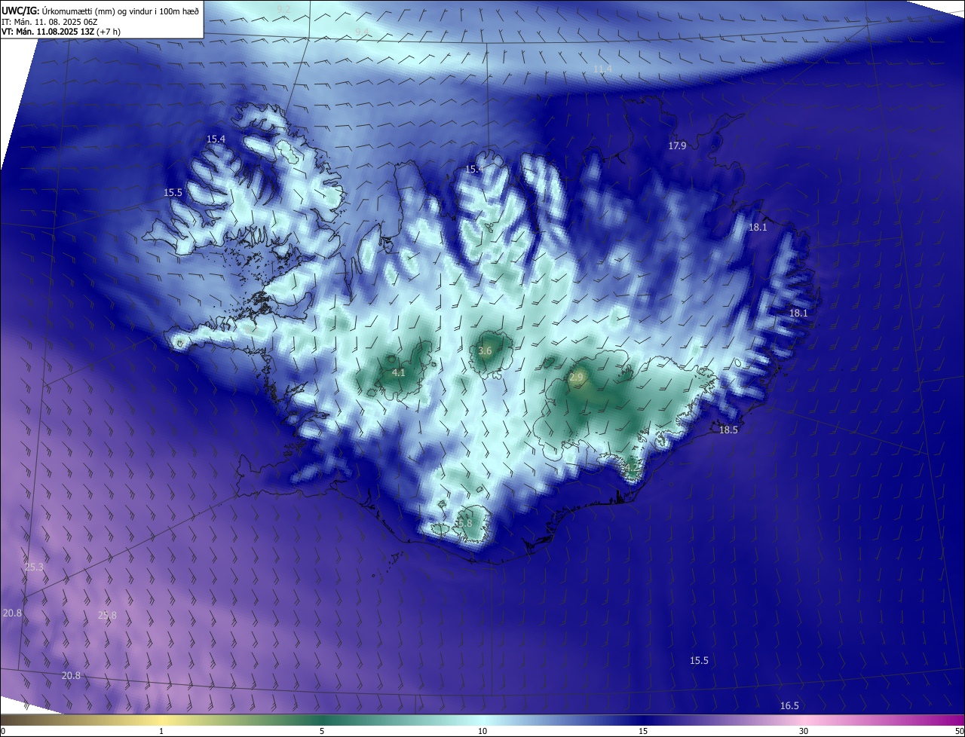
Task: Click the VT valid time line
Action: click(61, 32)
